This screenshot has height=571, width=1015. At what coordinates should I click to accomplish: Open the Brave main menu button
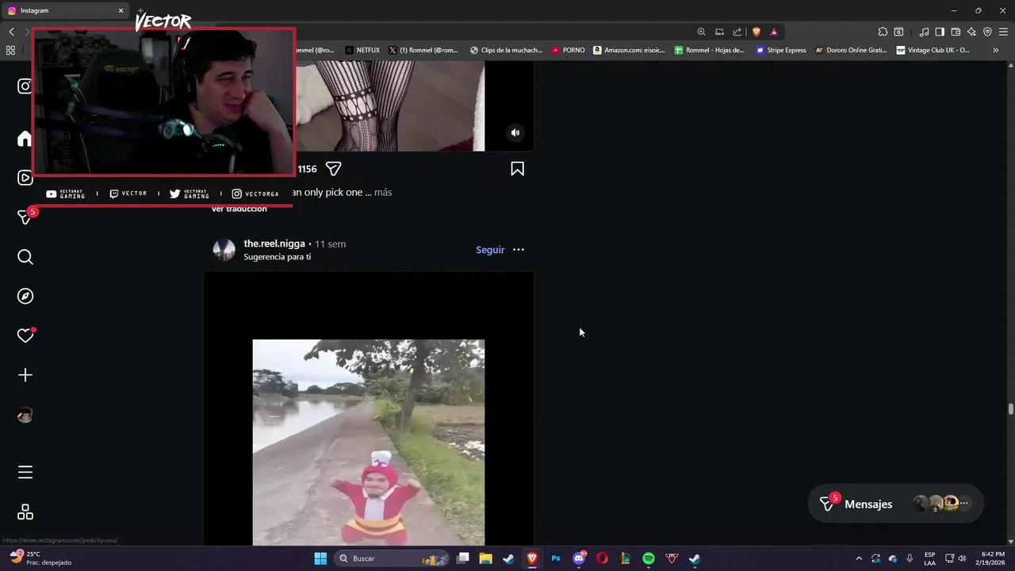[x=1003, y=32]
